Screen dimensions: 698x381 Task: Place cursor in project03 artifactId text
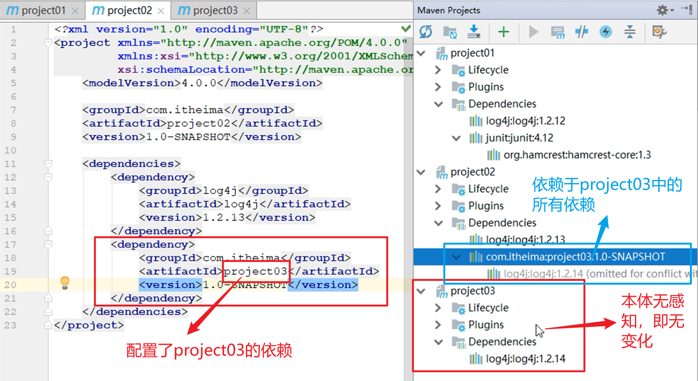pos(255,271)
